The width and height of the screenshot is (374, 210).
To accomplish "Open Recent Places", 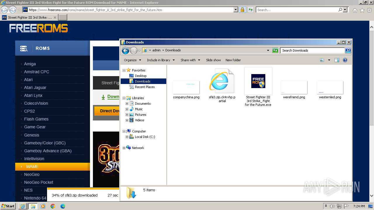I will click(x=145, y=87).
